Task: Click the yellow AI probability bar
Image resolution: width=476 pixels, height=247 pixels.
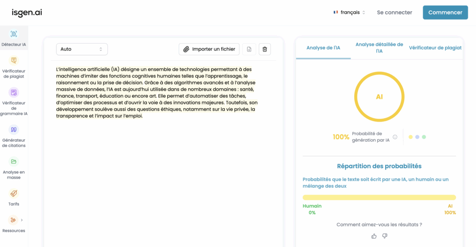Action: click(379, 197)
